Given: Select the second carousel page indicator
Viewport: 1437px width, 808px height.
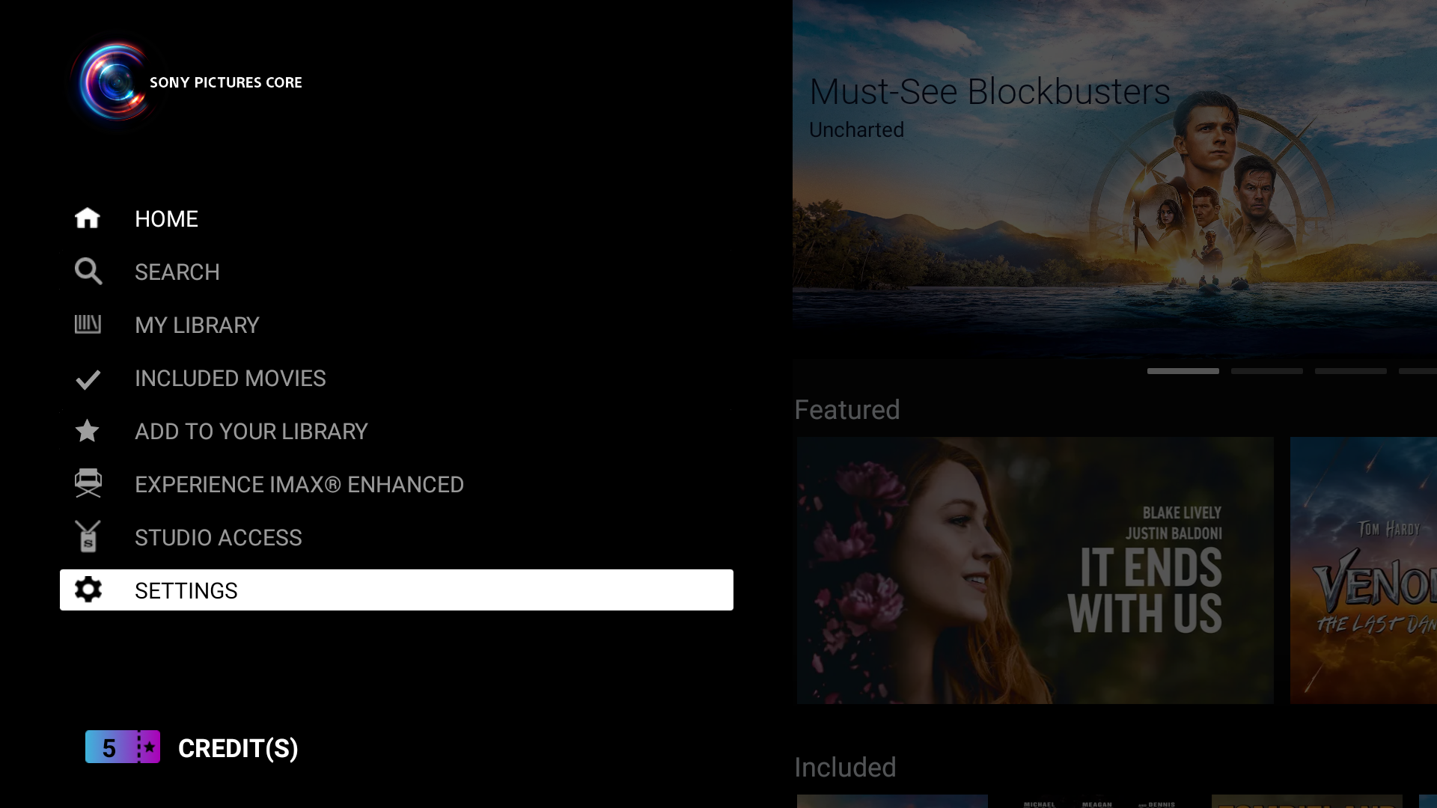Looking at the screenshot, I should [x=1266, y=371].
